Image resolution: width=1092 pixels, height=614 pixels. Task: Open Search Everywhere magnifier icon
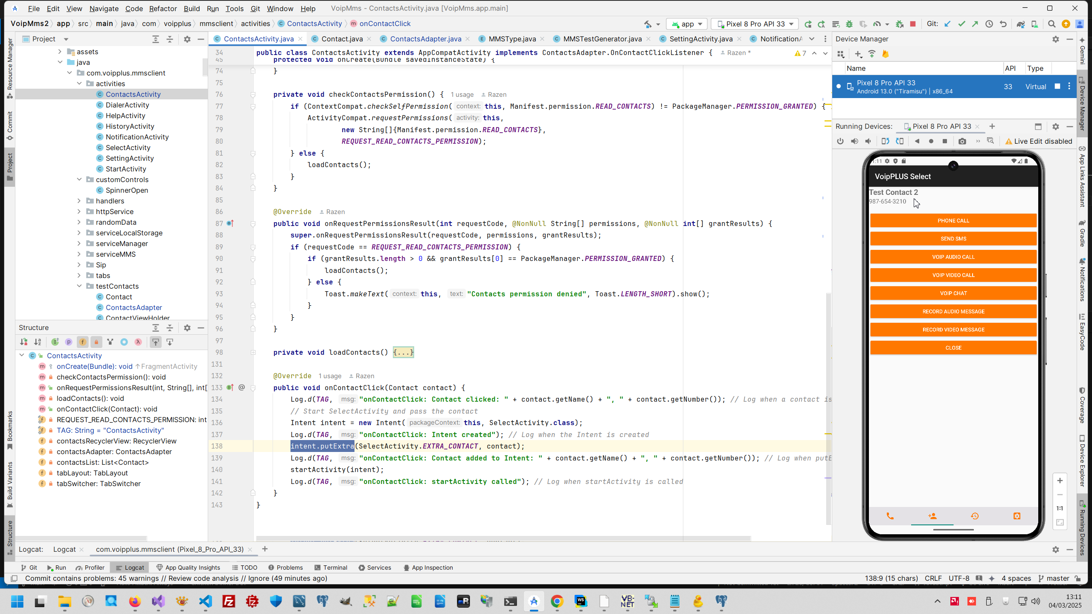pyautogui.click(x=1051, y=24)
